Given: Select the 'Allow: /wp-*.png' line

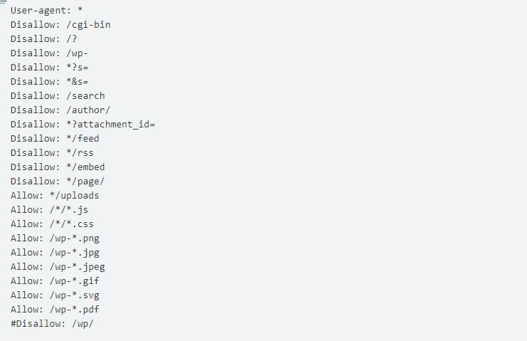Looking at the screenshot, I should 55,238.
